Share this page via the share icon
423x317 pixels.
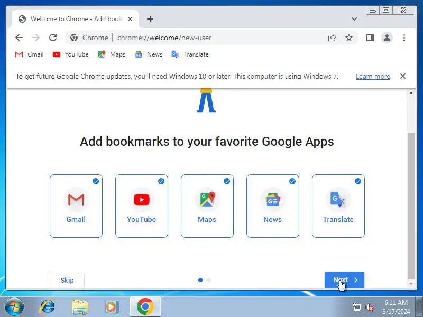tap(332, 38)
